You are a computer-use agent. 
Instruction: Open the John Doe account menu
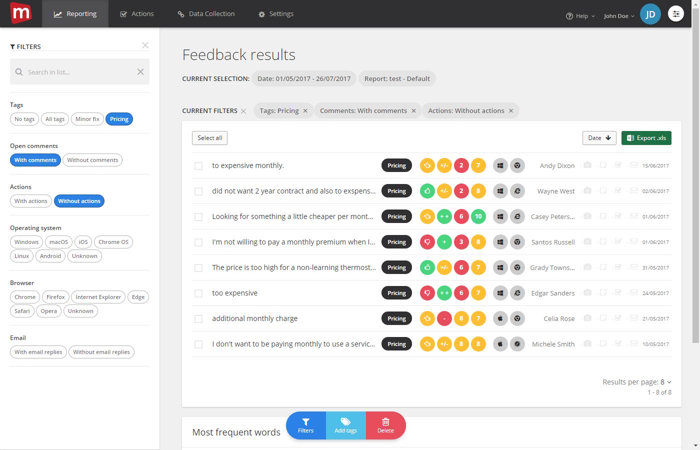click(x=618, y=15)
